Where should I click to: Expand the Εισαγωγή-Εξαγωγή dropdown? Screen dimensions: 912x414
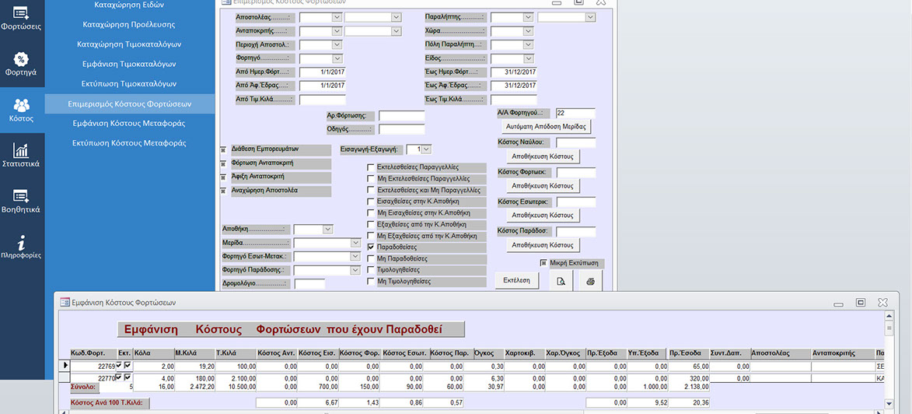tap(426, 149)
